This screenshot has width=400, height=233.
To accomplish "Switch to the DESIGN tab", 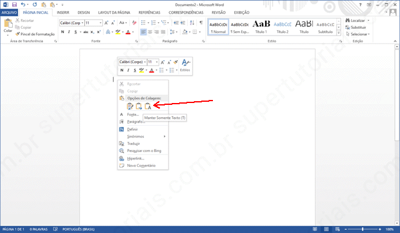I will click(x=84, y=12).
